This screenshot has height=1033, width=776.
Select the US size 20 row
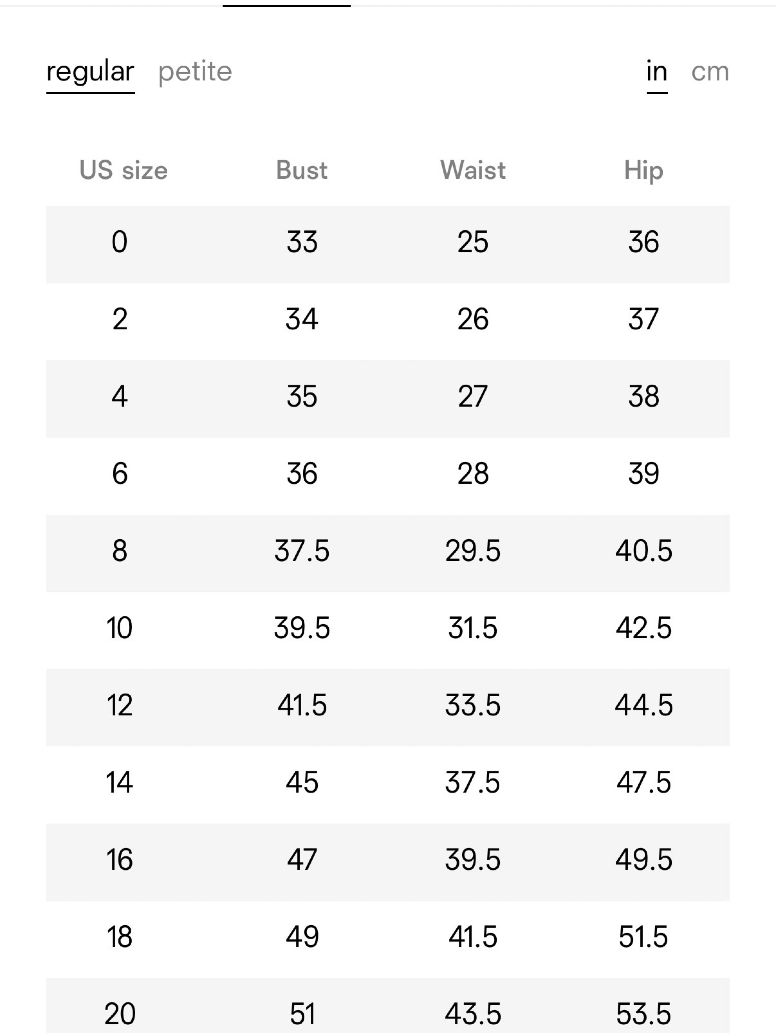coord(388,1005)
